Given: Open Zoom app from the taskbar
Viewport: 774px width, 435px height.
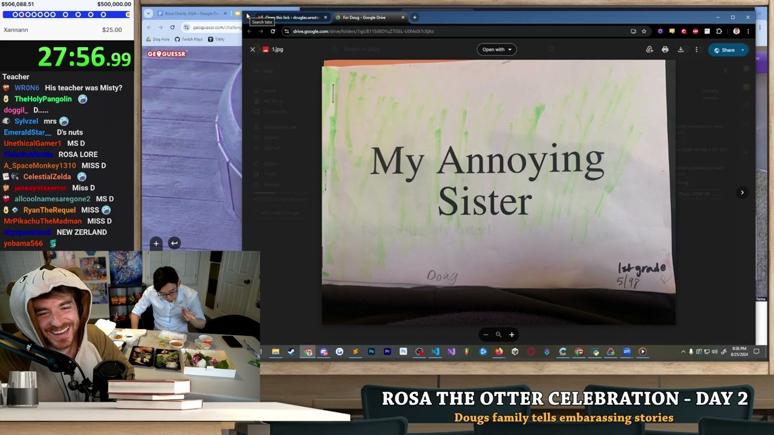Looking at the screenshot, I should pyautogui.click(x=626, y=352).
